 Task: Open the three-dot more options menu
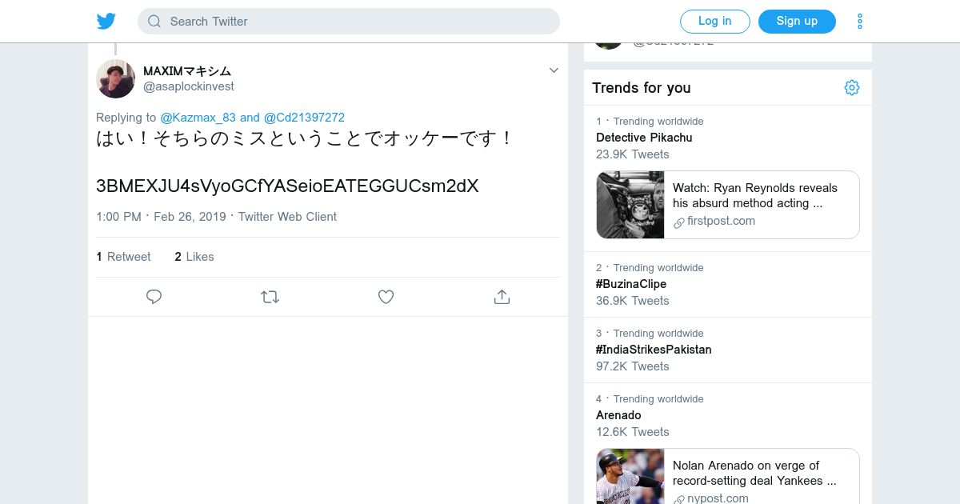pyautogui.click(x=860, y=22)
